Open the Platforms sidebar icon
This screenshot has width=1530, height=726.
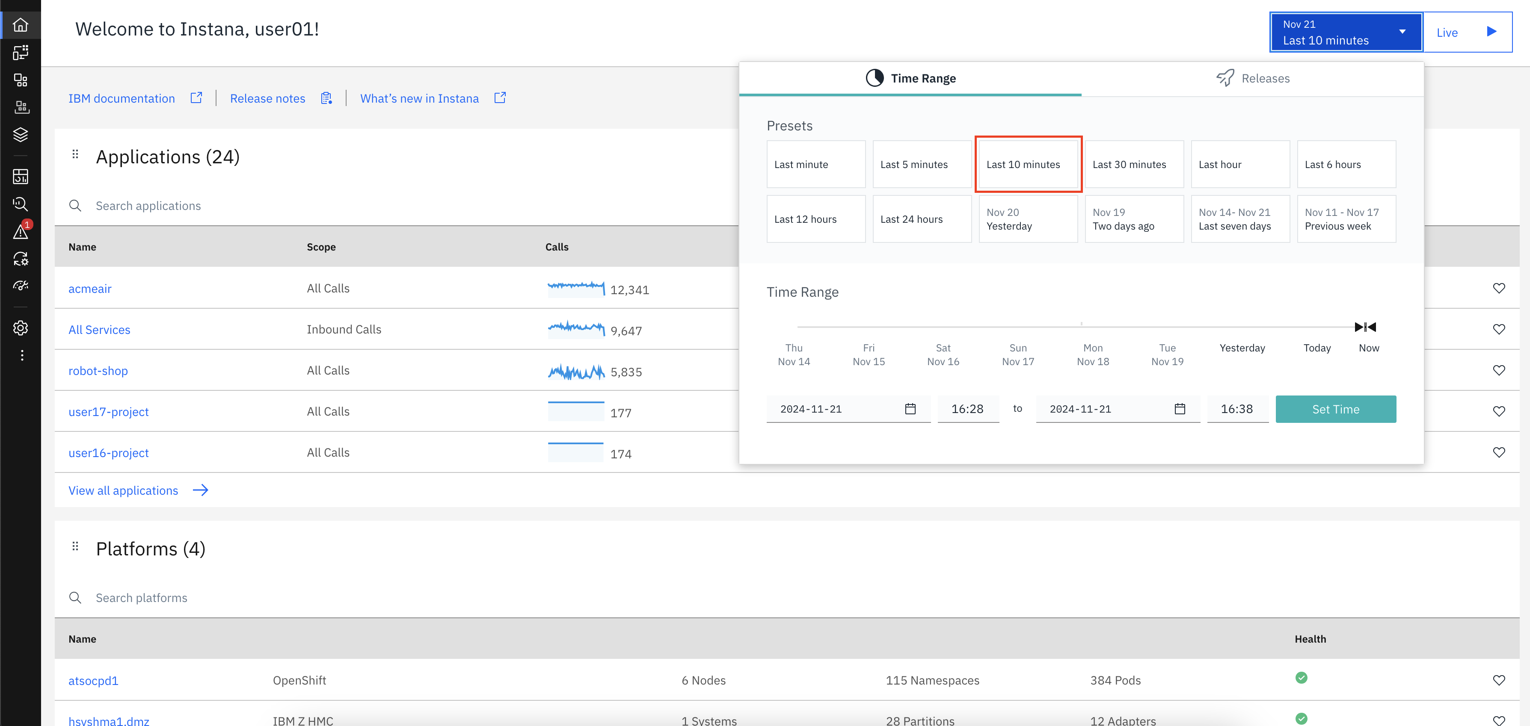tap(21, 107)
